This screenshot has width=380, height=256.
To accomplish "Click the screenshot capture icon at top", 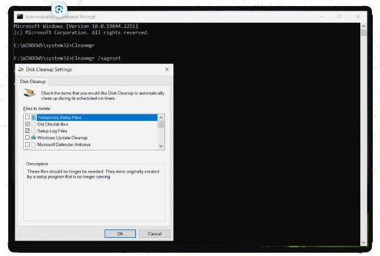I will tap(59, 9).
